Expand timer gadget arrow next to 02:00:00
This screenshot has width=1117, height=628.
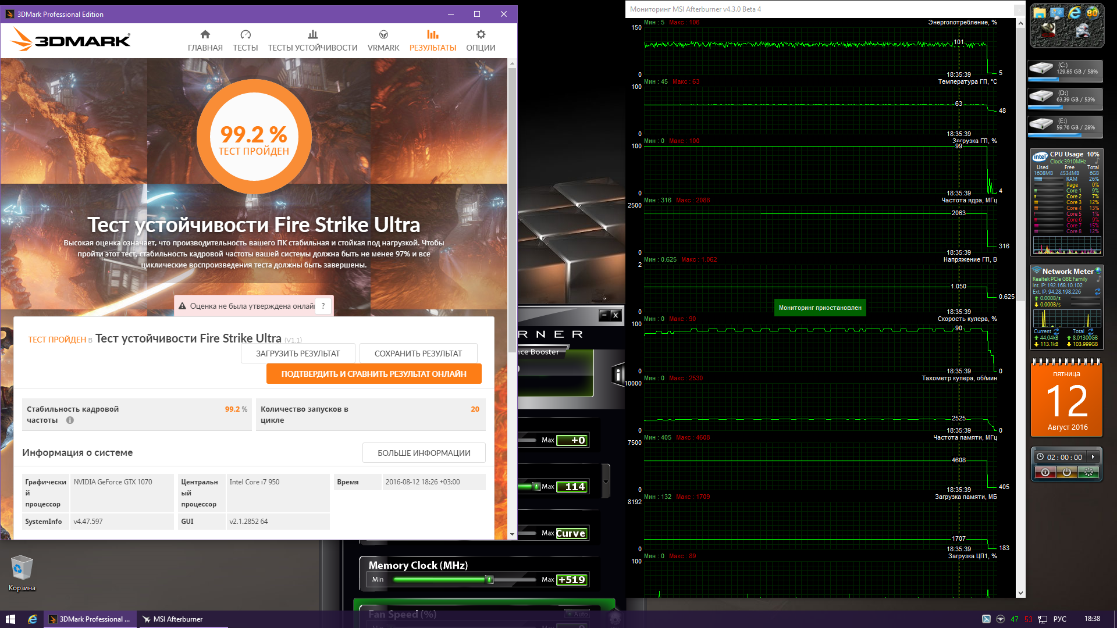pyautogui.click(x=1093, y=457)
